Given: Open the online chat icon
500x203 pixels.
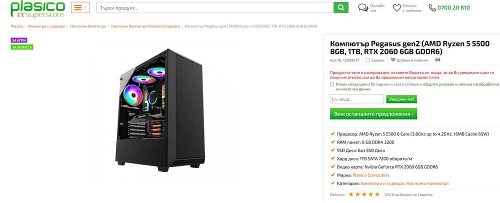Looking at the screenshot, I should click(x=363, y=7).
